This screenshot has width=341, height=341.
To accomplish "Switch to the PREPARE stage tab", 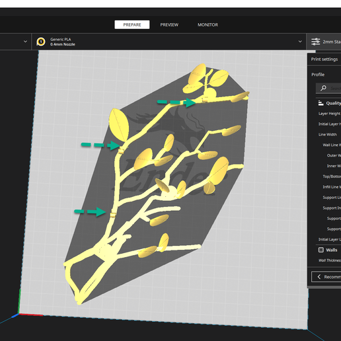I will point(132,24).
